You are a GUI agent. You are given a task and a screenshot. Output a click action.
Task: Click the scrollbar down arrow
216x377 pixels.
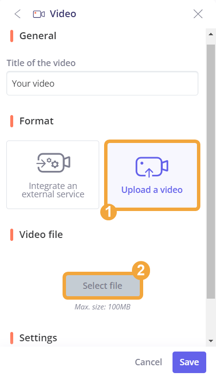click(x=211, y=341)
